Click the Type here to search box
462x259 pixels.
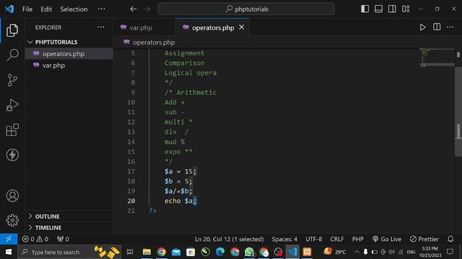click(69, 252)
